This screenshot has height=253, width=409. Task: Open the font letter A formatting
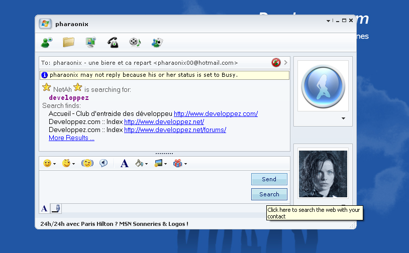(125, 163)
